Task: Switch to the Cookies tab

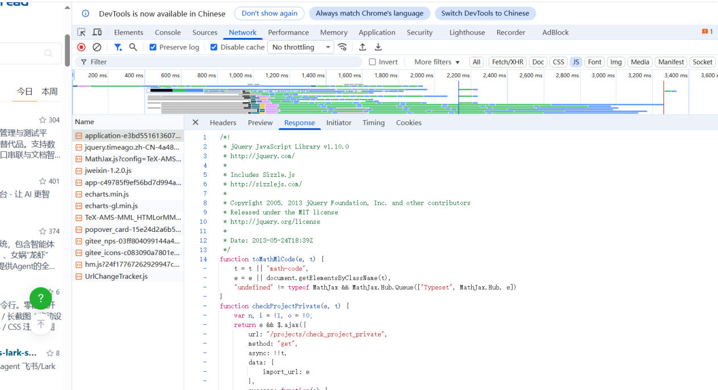Action: click(x=409, y=122)
